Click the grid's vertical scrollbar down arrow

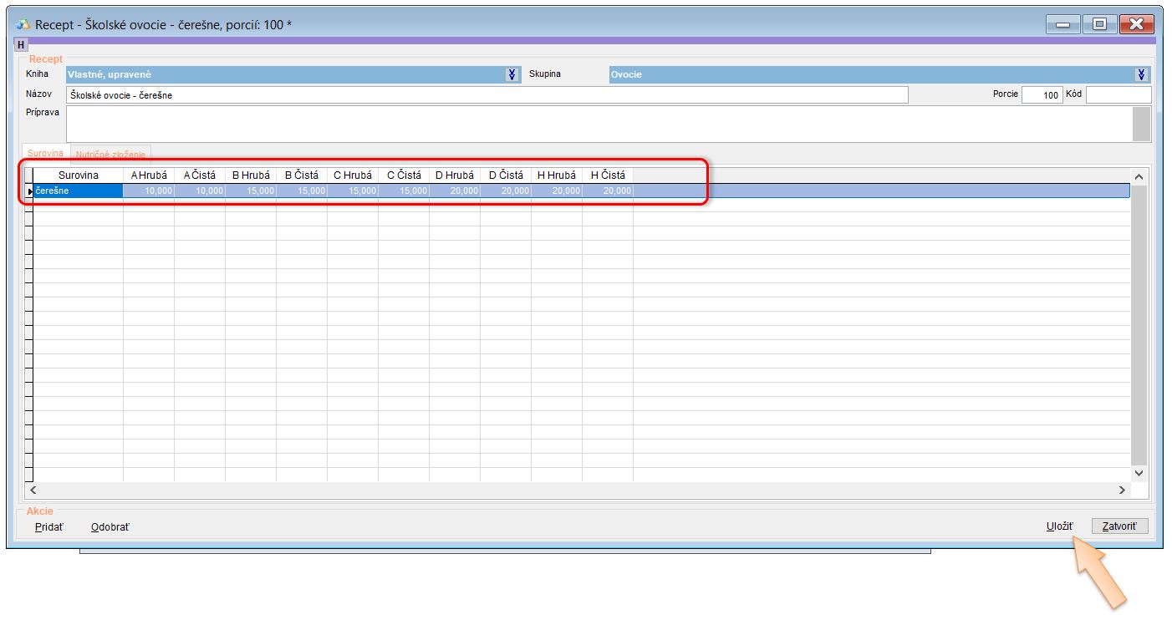[1139, 473]
